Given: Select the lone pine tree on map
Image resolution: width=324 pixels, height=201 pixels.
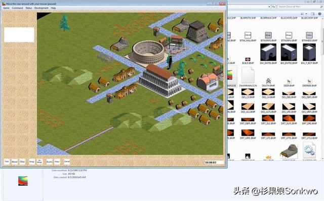Looking at the screenshot, I should point(64,22).
